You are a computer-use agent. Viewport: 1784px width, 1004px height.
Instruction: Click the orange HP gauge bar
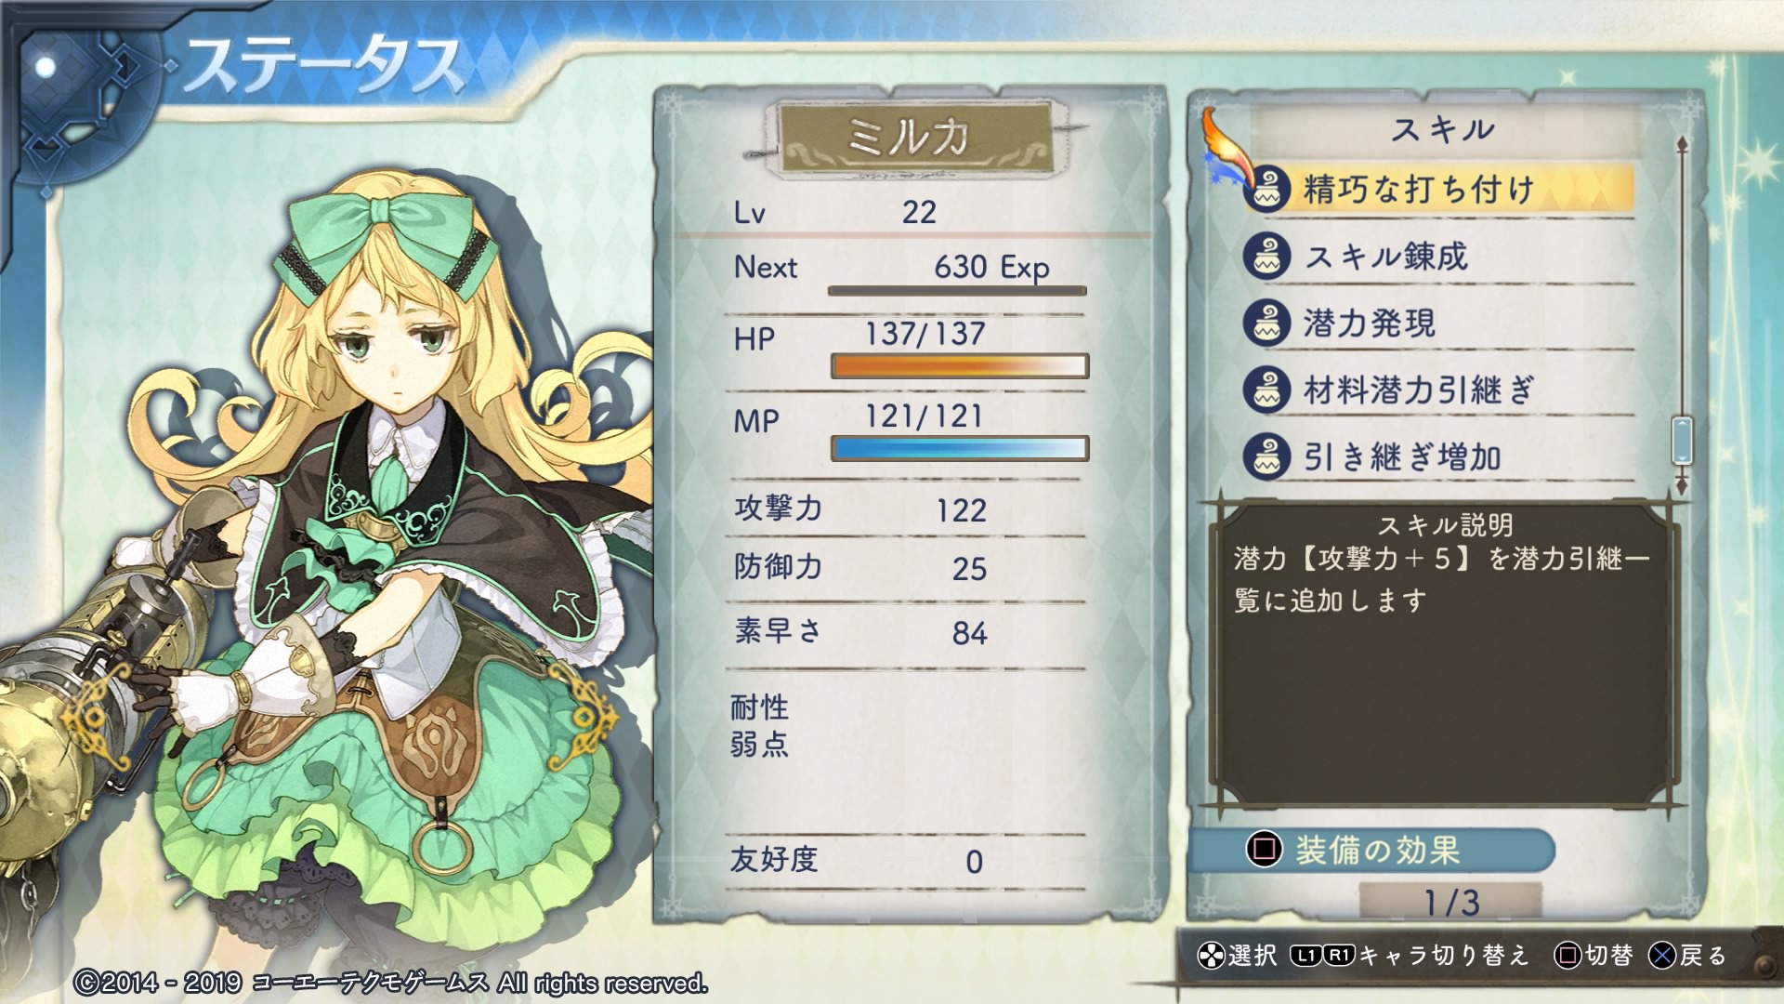(x=959, y=366)
